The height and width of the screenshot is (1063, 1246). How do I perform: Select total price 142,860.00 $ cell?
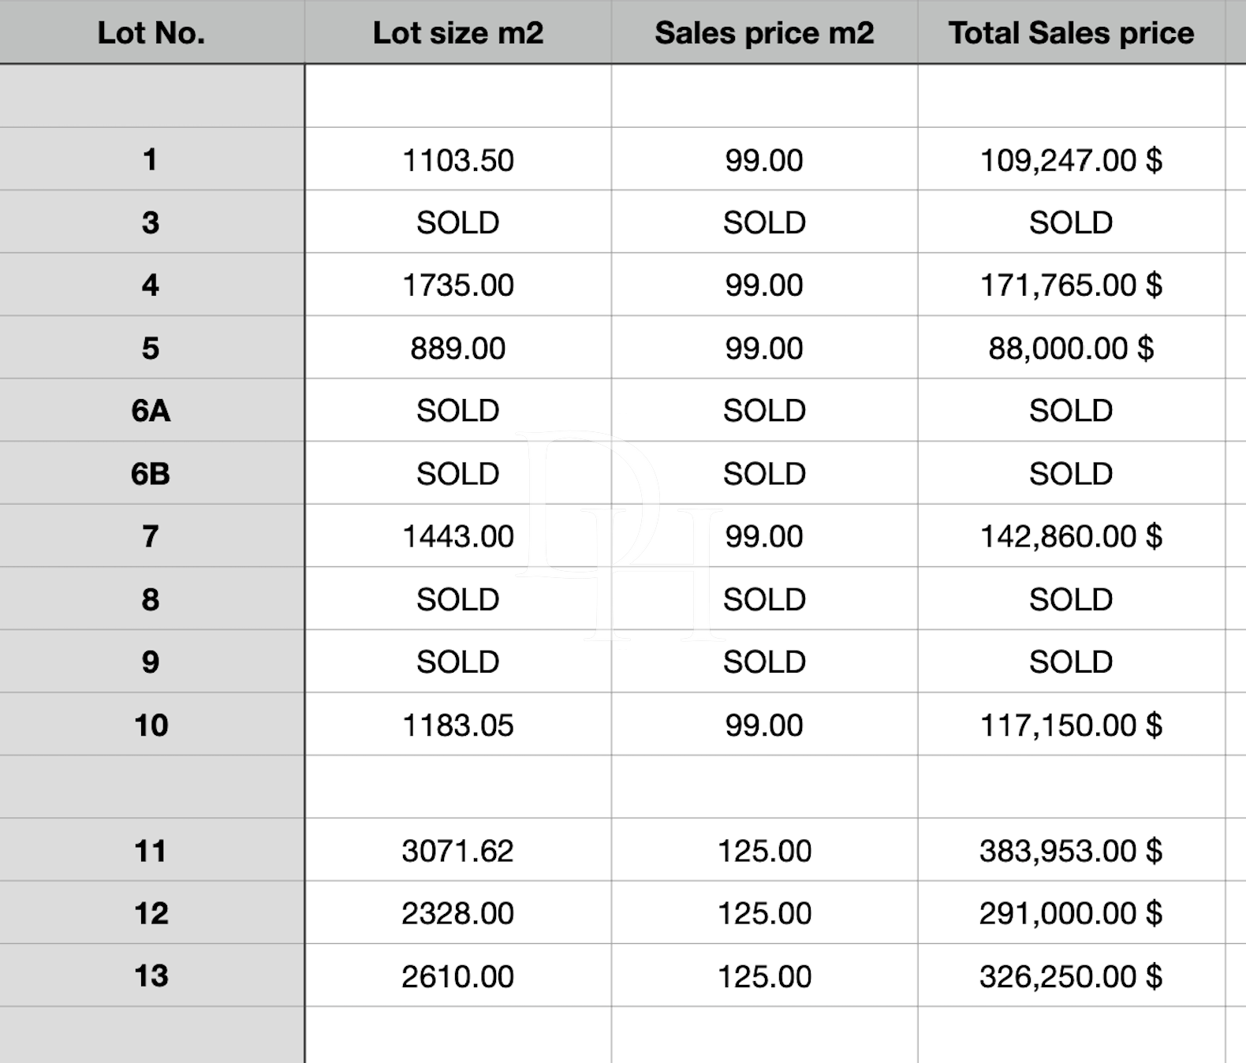click(x=1071, y=536)
